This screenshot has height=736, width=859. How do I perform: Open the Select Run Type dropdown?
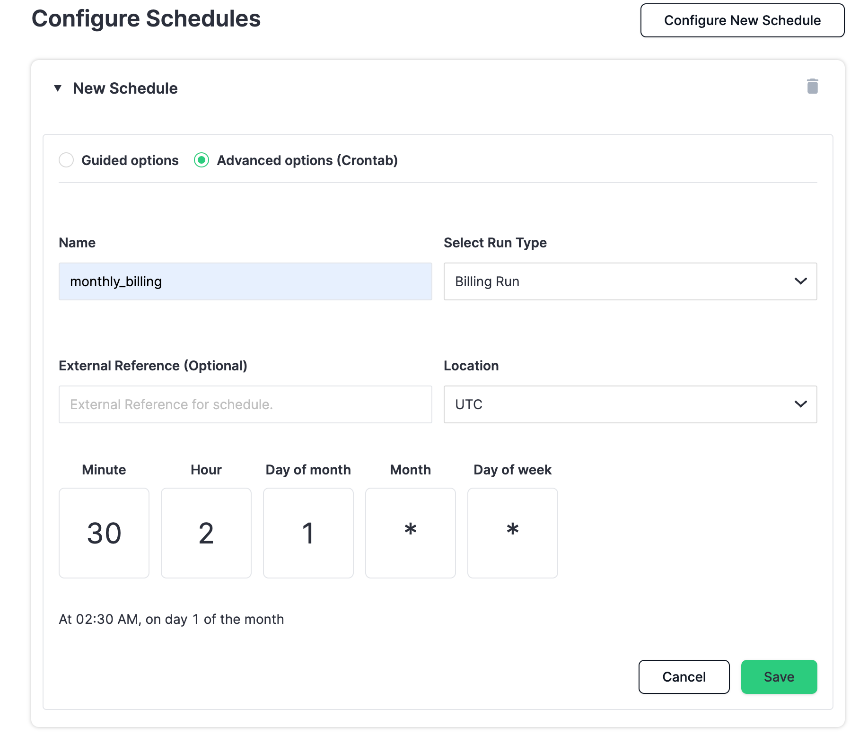[630, 281]
